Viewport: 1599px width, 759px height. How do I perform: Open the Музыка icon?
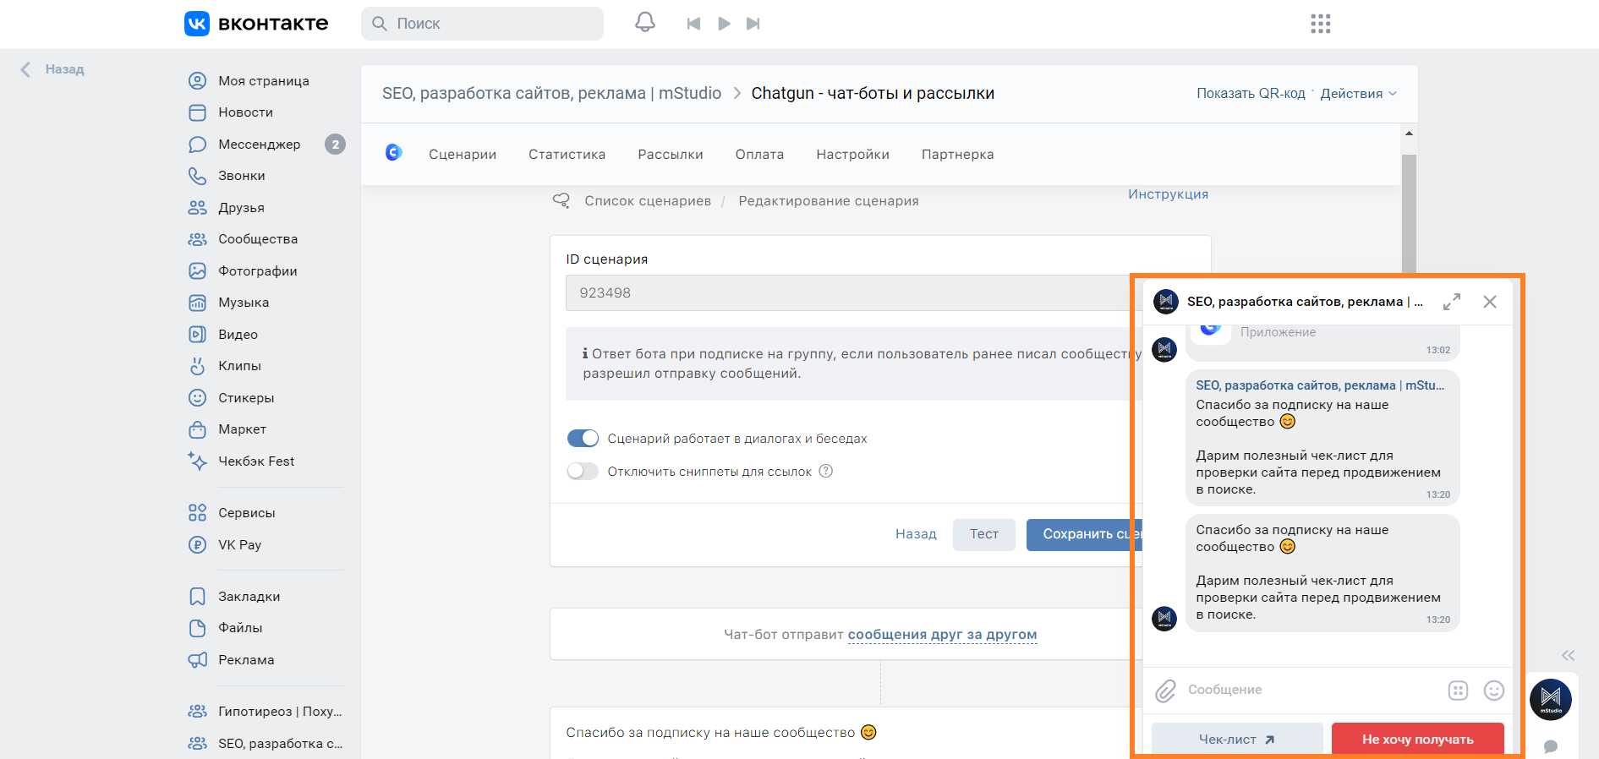coord(197,303)
